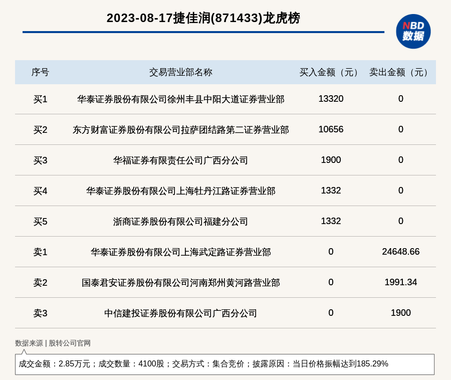The height and width of the screenshot is (380, 451).
Task: Click 东方财富证券股份有限公司拉萨团结路第二证券营业部
Action: coord(180,130)
